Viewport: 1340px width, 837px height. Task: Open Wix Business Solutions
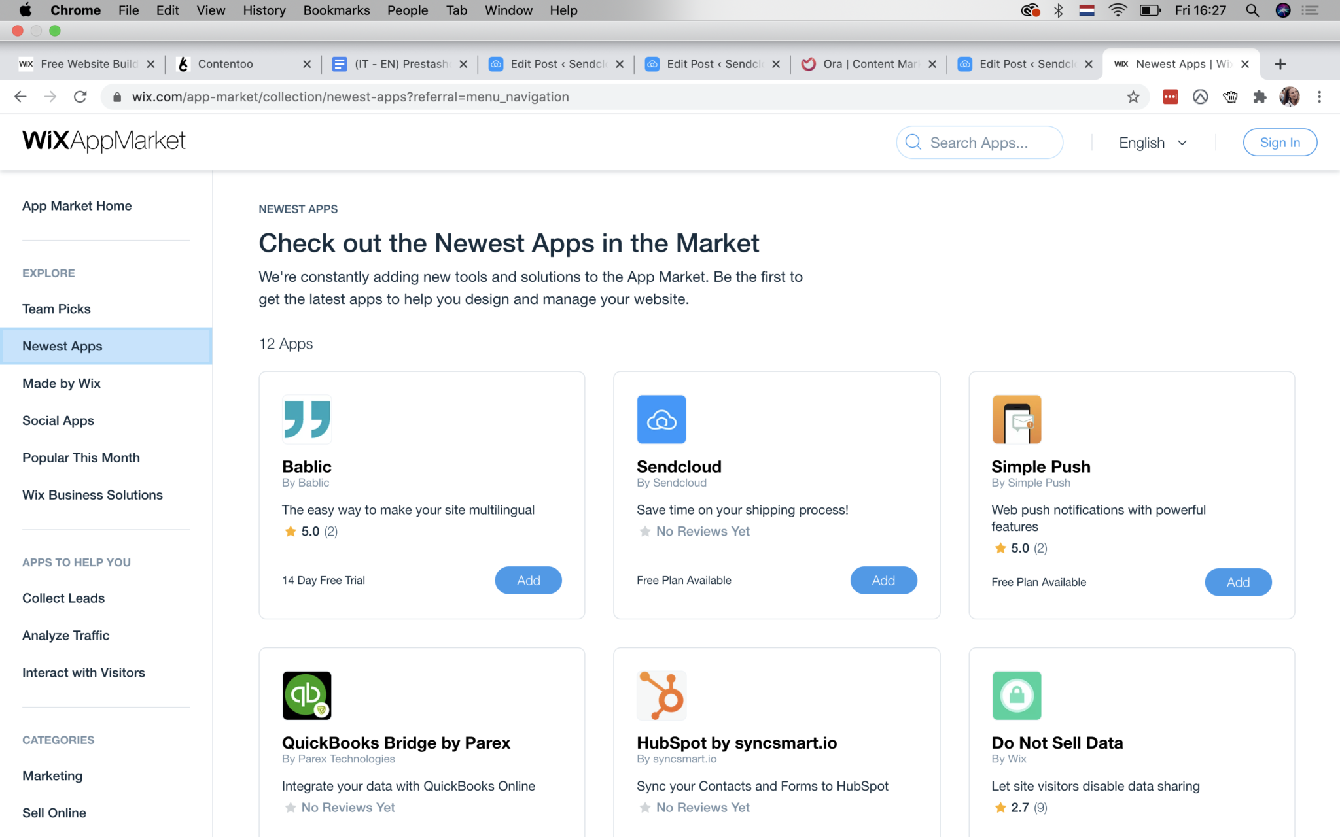point(92,495)
